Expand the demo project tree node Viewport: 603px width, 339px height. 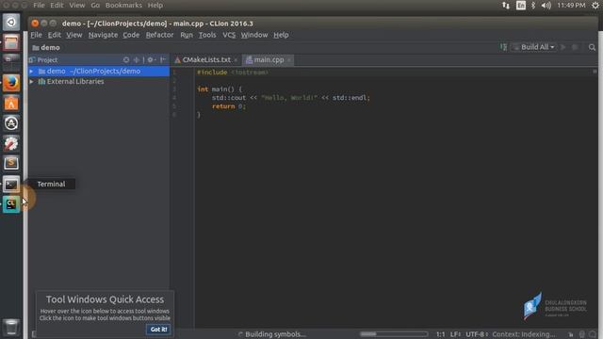(31, 72)
